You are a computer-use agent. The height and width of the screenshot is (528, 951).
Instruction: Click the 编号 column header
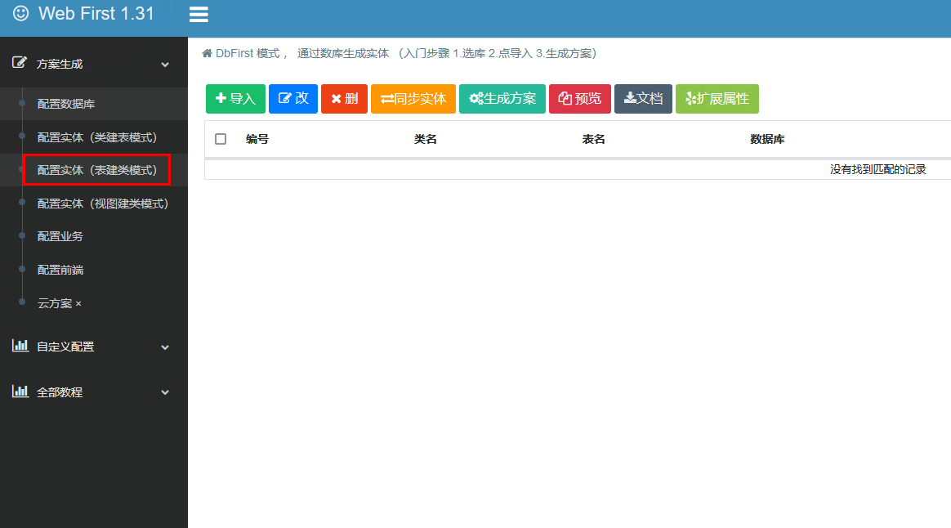tap(257, 139)
